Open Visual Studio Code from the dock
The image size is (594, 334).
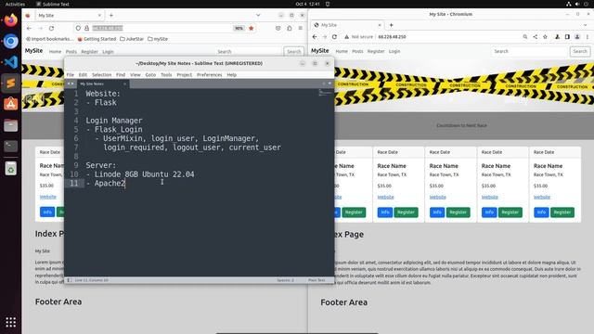[x=10, y=62]
